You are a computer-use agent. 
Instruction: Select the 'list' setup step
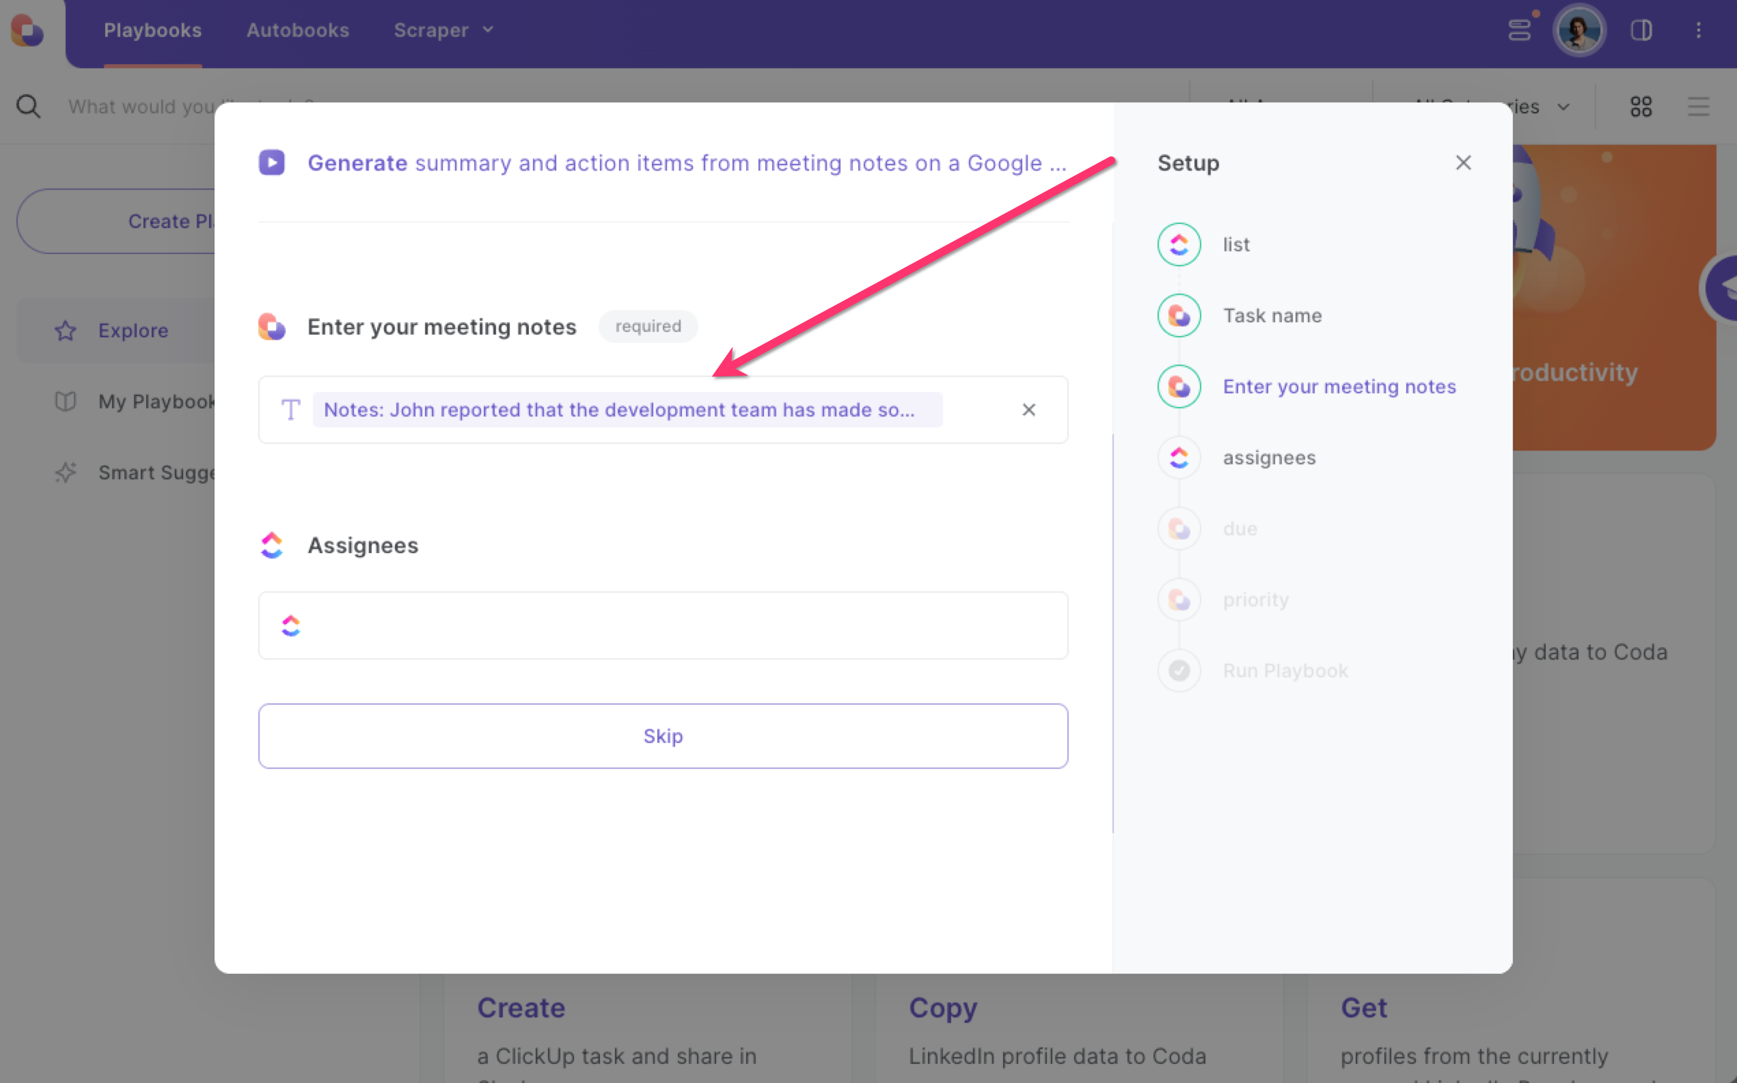(x=1235, y=244)
